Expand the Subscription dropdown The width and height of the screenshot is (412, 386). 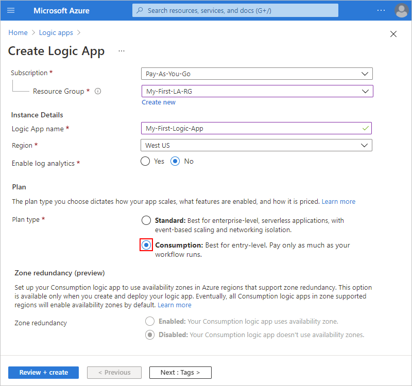(256, 74)
